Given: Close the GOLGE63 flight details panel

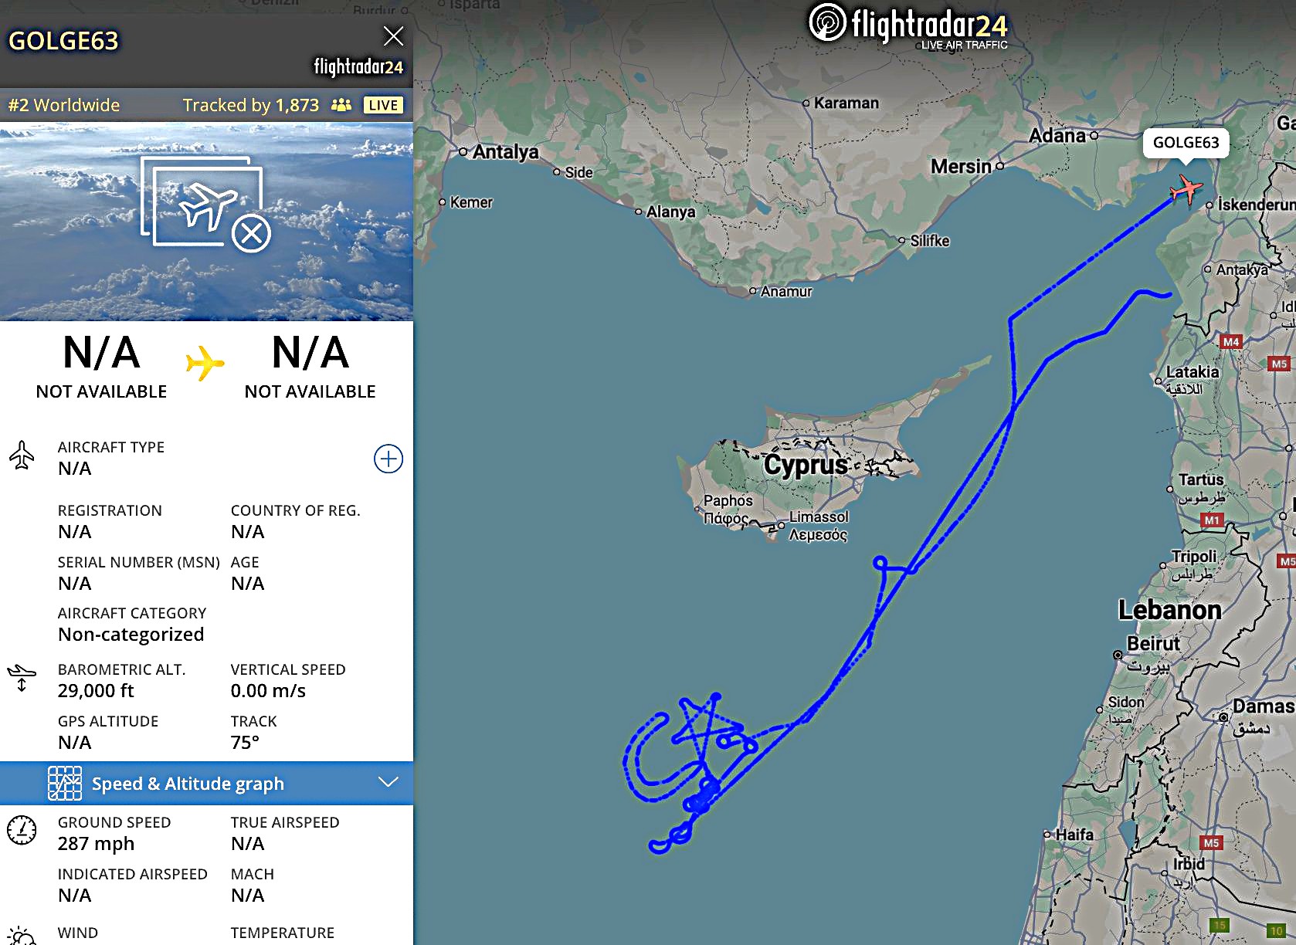Looking at the screenshot, I should point(393,36).
